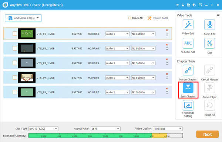The width and height of the screenshot is (222, 142).
Task: Open Audio 1 dropdown for VTS_04_1.VOB
Action: coord(117,77)
